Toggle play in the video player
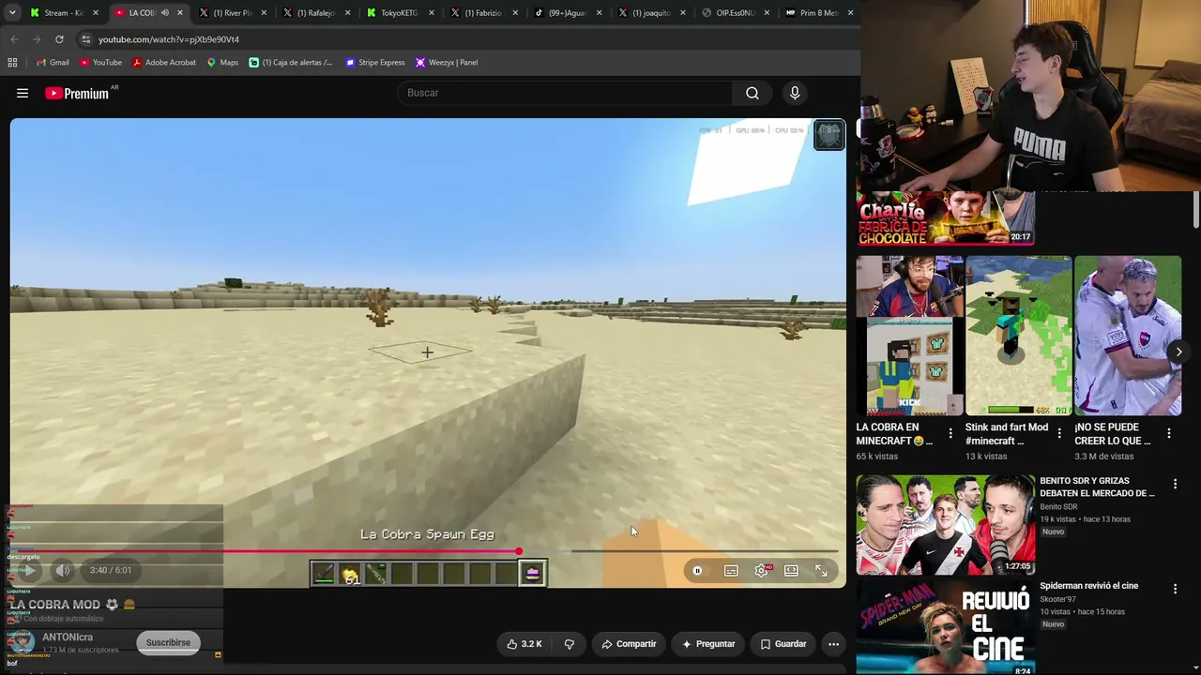The height and width of the screenshot is (675, 1201). [x=29, y=570]
